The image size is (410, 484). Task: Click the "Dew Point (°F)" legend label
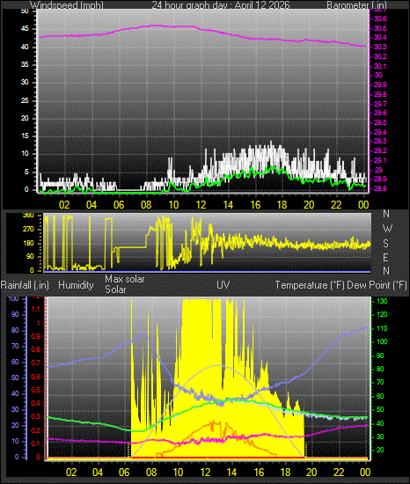377,285
